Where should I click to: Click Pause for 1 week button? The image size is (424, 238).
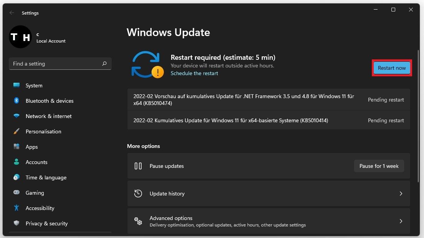tap(379, 166)
